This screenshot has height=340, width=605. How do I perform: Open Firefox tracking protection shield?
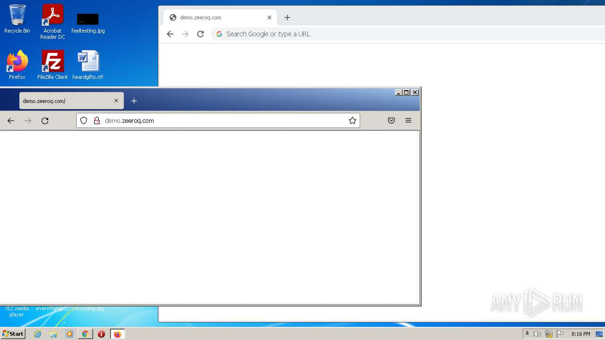[84, 120]
